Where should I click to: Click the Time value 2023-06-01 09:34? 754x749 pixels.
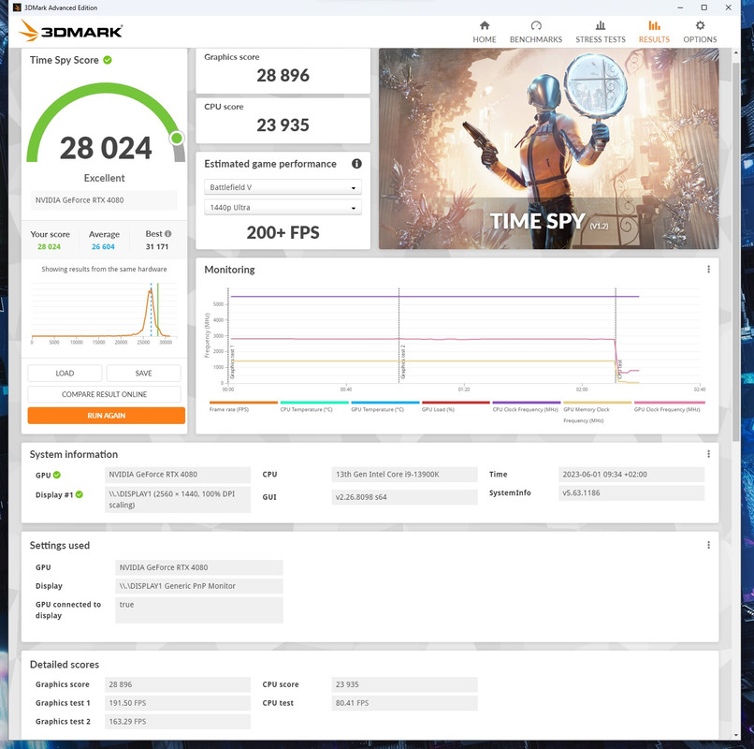[631, 475]
